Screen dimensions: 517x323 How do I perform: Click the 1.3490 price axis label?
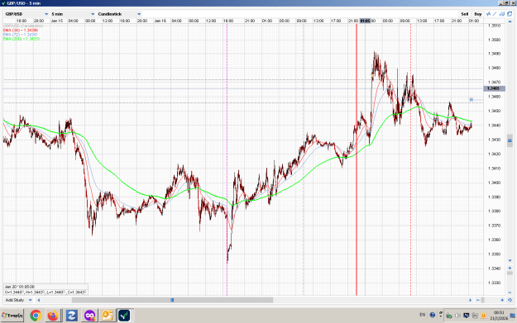tap(494, 54)
